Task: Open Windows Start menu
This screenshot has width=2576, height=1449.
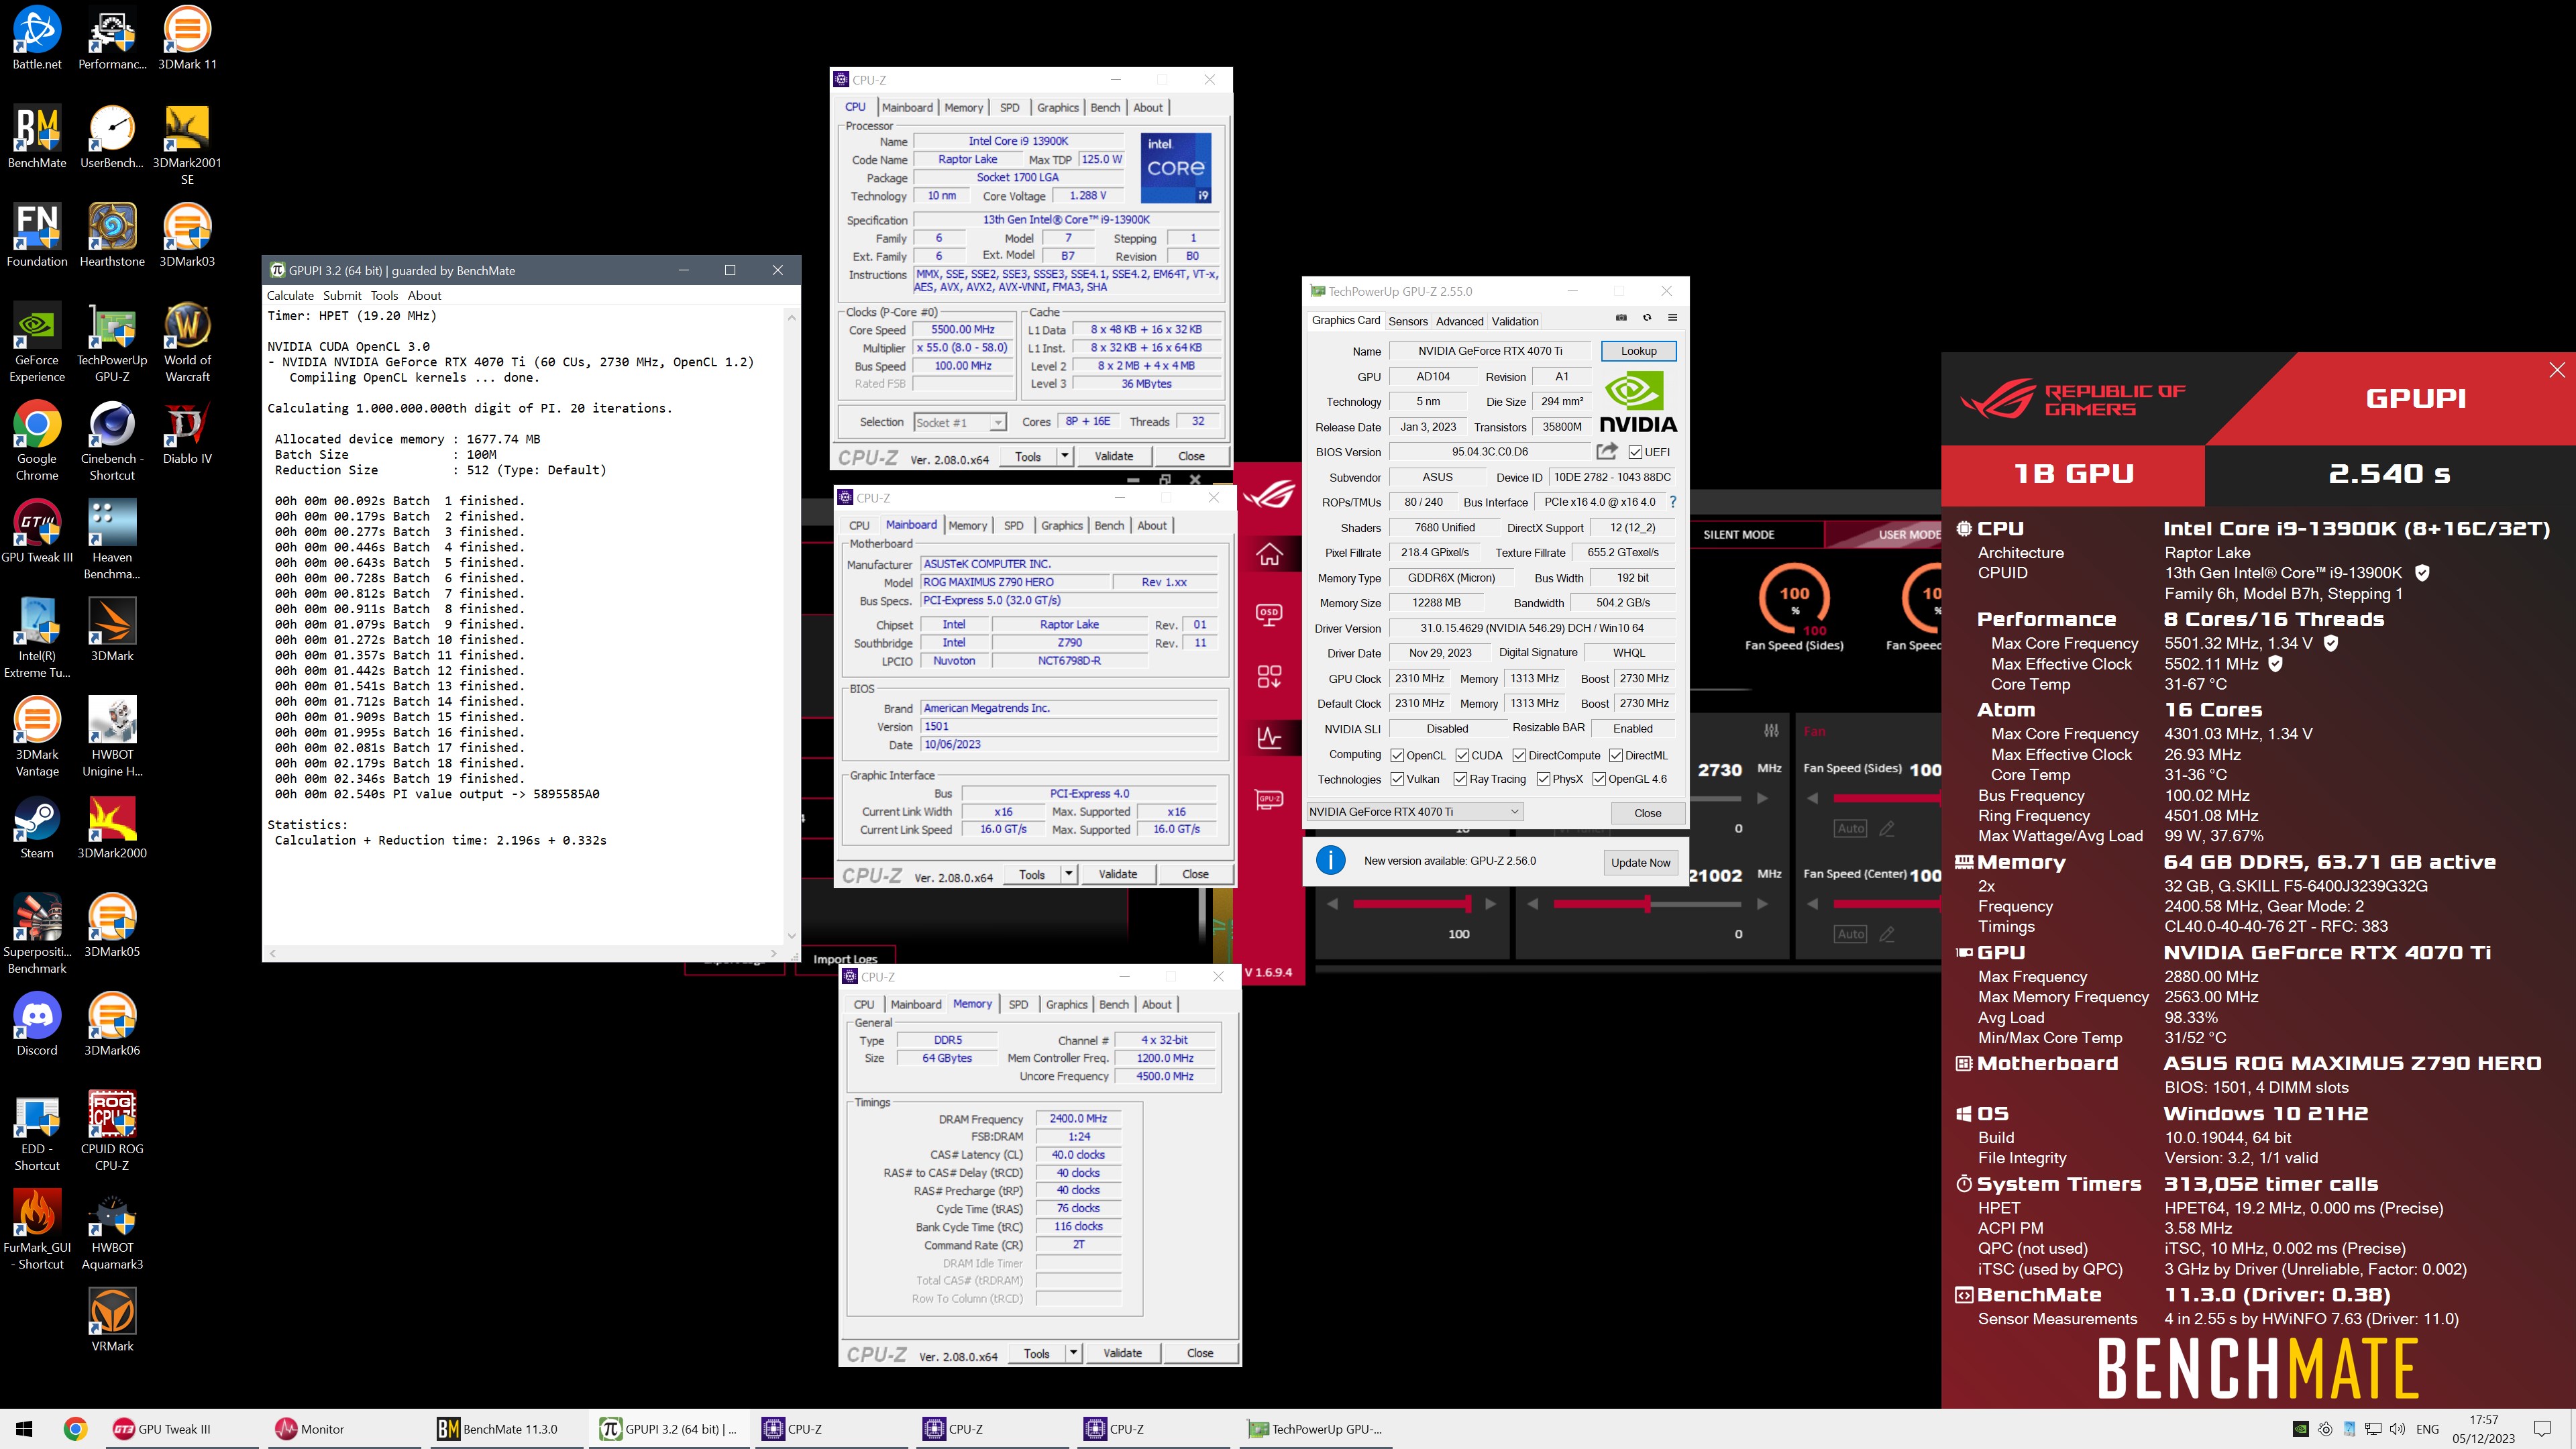Action: [25, 1429]
